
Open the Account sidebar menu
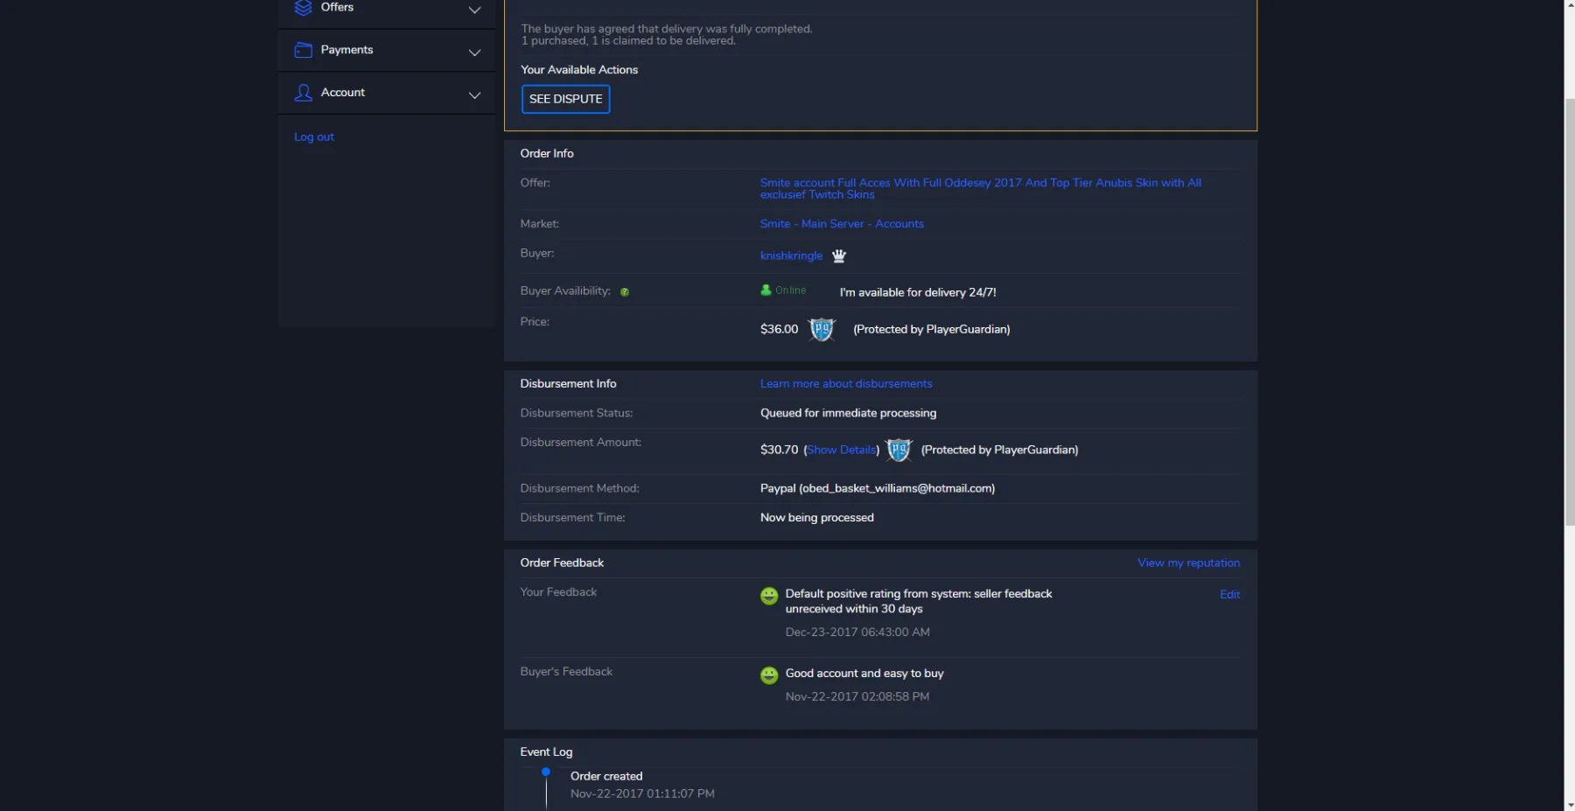[387, 93]
